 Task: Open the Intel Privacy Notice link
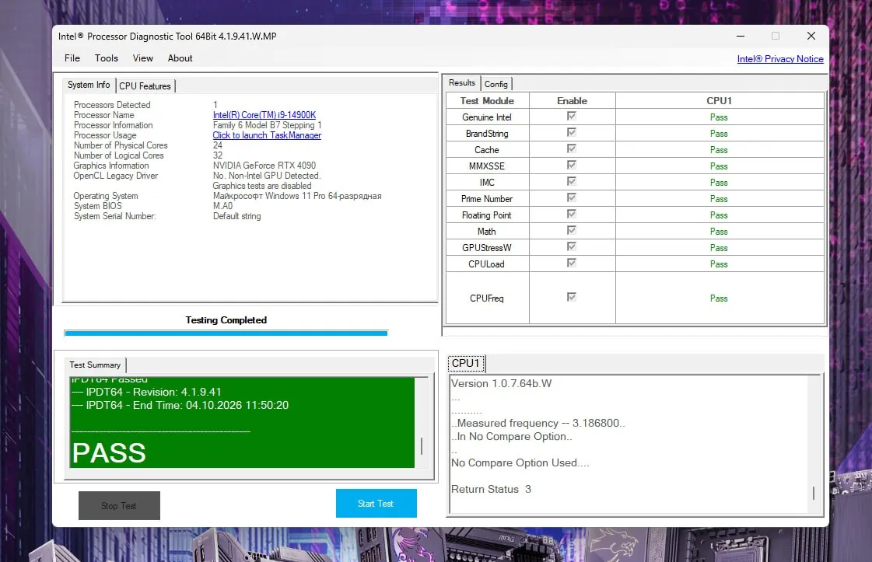tap(780, 59)
